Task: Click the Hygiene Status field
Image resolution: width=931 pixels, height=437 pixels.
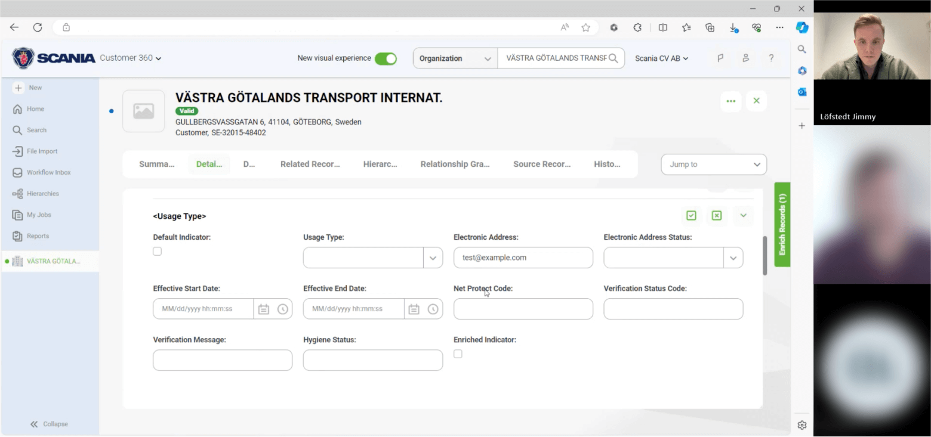Action: pyautogui.click(x=373, y=361)
